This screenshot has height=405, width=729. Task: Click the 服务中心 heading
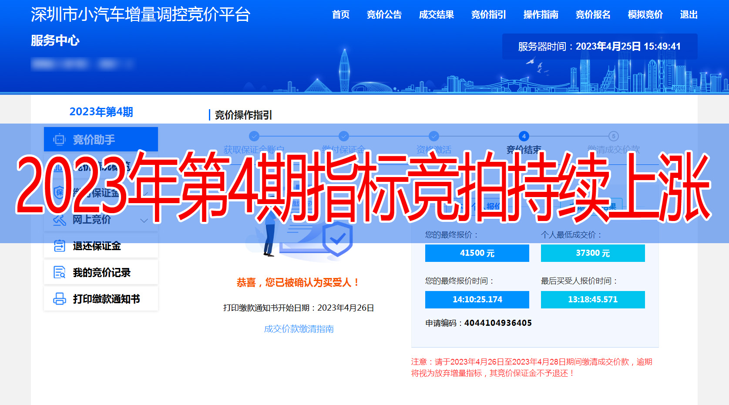pos(55,40)
